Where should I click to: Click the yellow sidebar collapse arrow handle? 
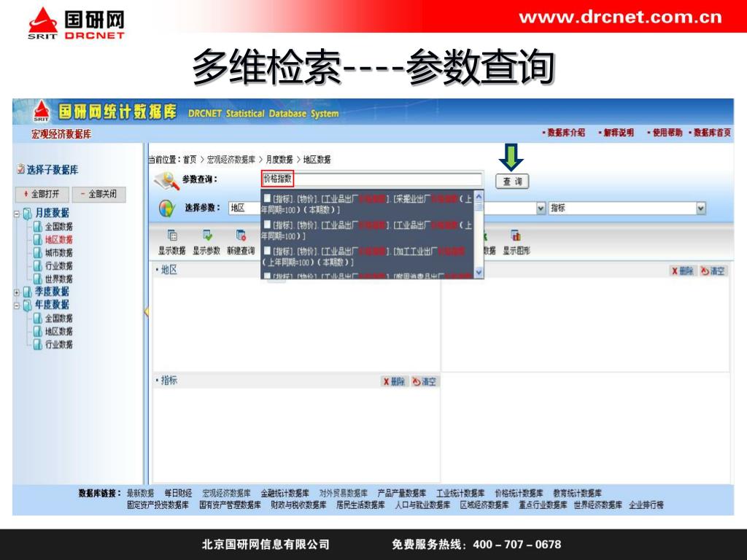point(146,312)
